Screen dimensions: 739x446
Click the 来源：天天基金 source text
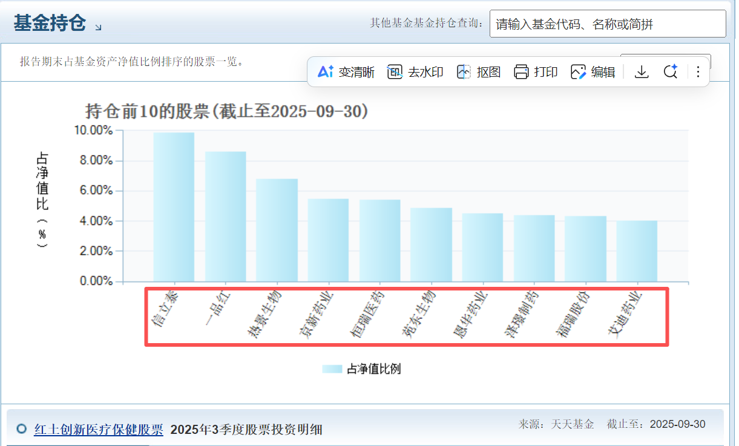coord(556,424)
